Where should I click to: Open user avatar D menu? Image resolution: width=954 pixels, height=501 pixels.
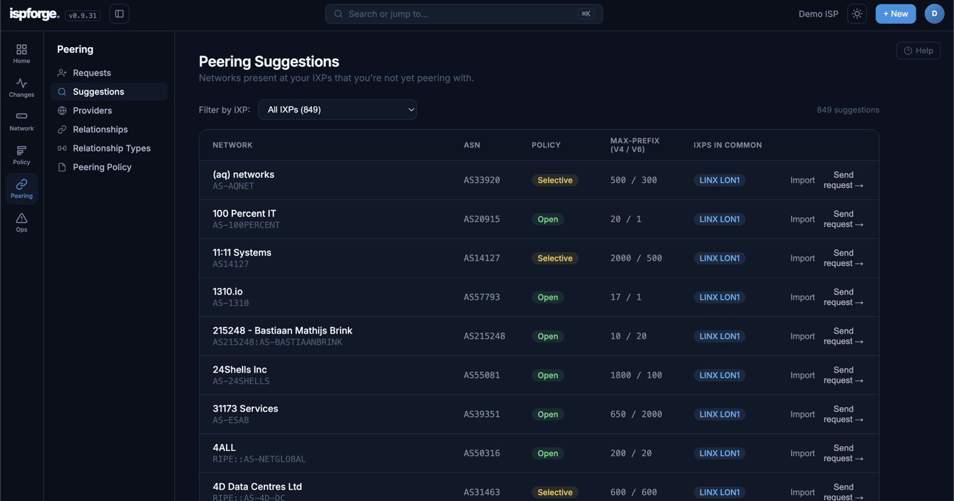coord(934,14)
